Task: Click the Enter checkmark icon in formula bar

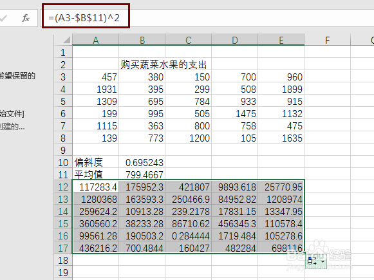Action: 4,18
